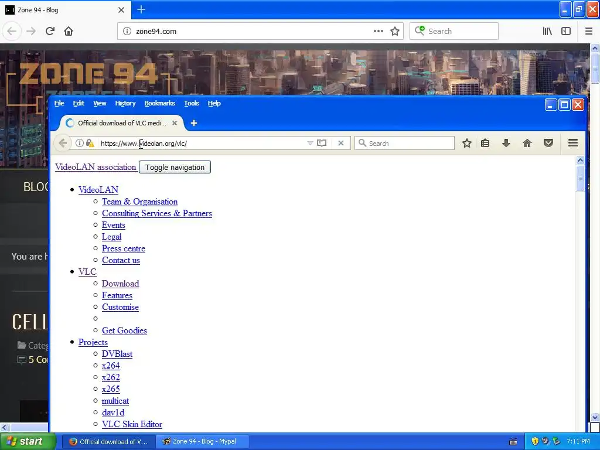Open VLC Download link

tap(120, 284)
